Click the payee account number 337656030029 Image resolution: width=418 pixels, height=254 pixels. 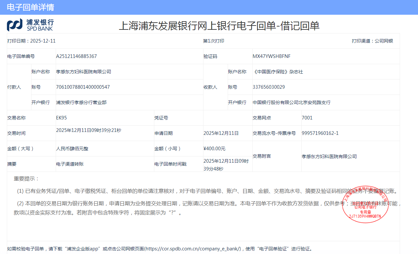(x=269, y=87)
